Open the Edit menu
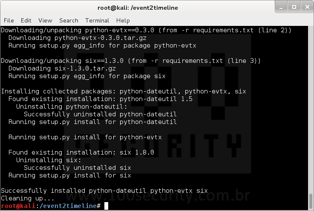Viewport: 314px width, 211px height. pos(26,20)
